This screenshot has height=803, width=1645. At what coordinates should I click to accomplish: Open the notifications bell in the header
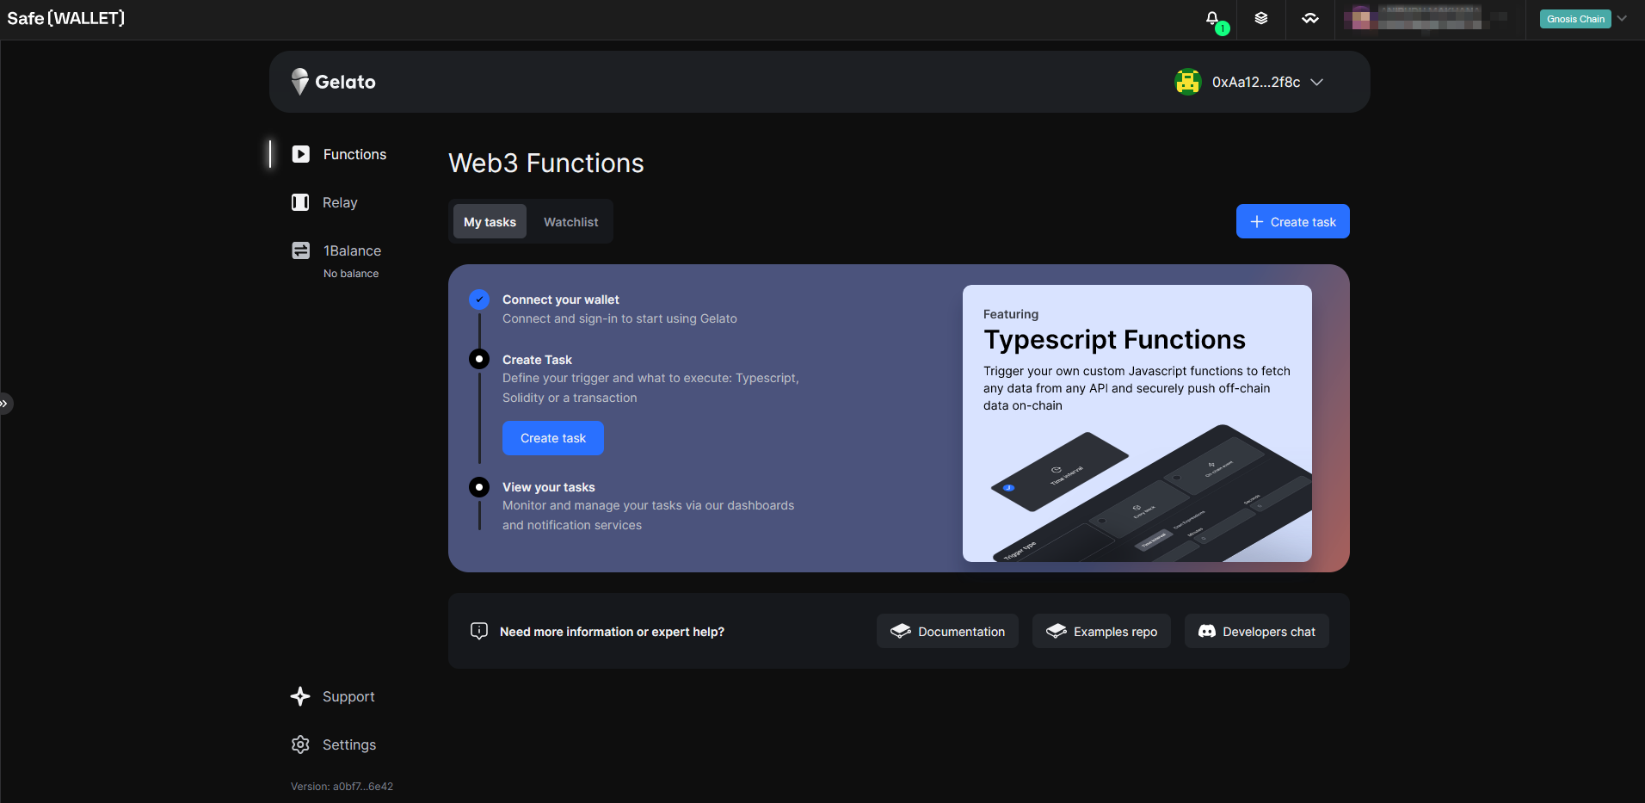[1212, 18]
